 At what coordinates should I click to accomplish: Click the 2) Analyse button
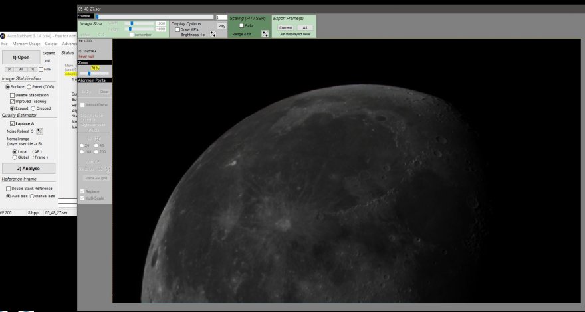coord(29,169)
